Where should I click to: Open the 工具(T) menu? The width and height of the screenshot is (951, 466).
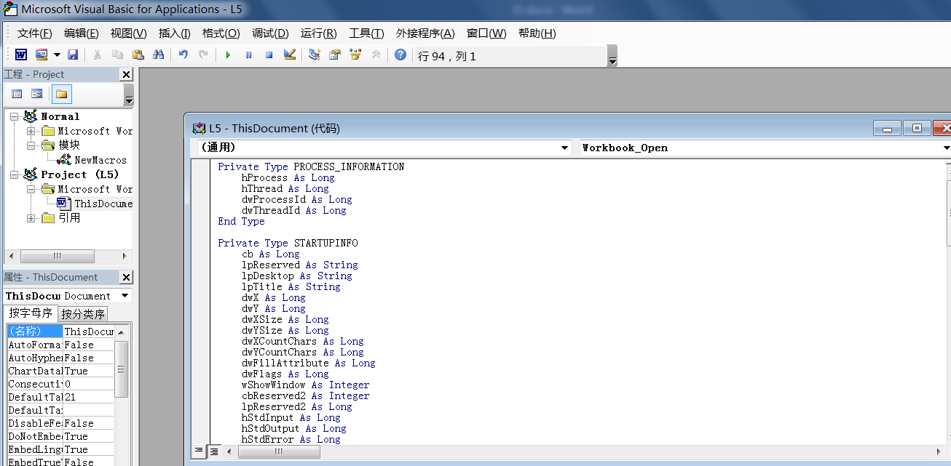(366, 33)
